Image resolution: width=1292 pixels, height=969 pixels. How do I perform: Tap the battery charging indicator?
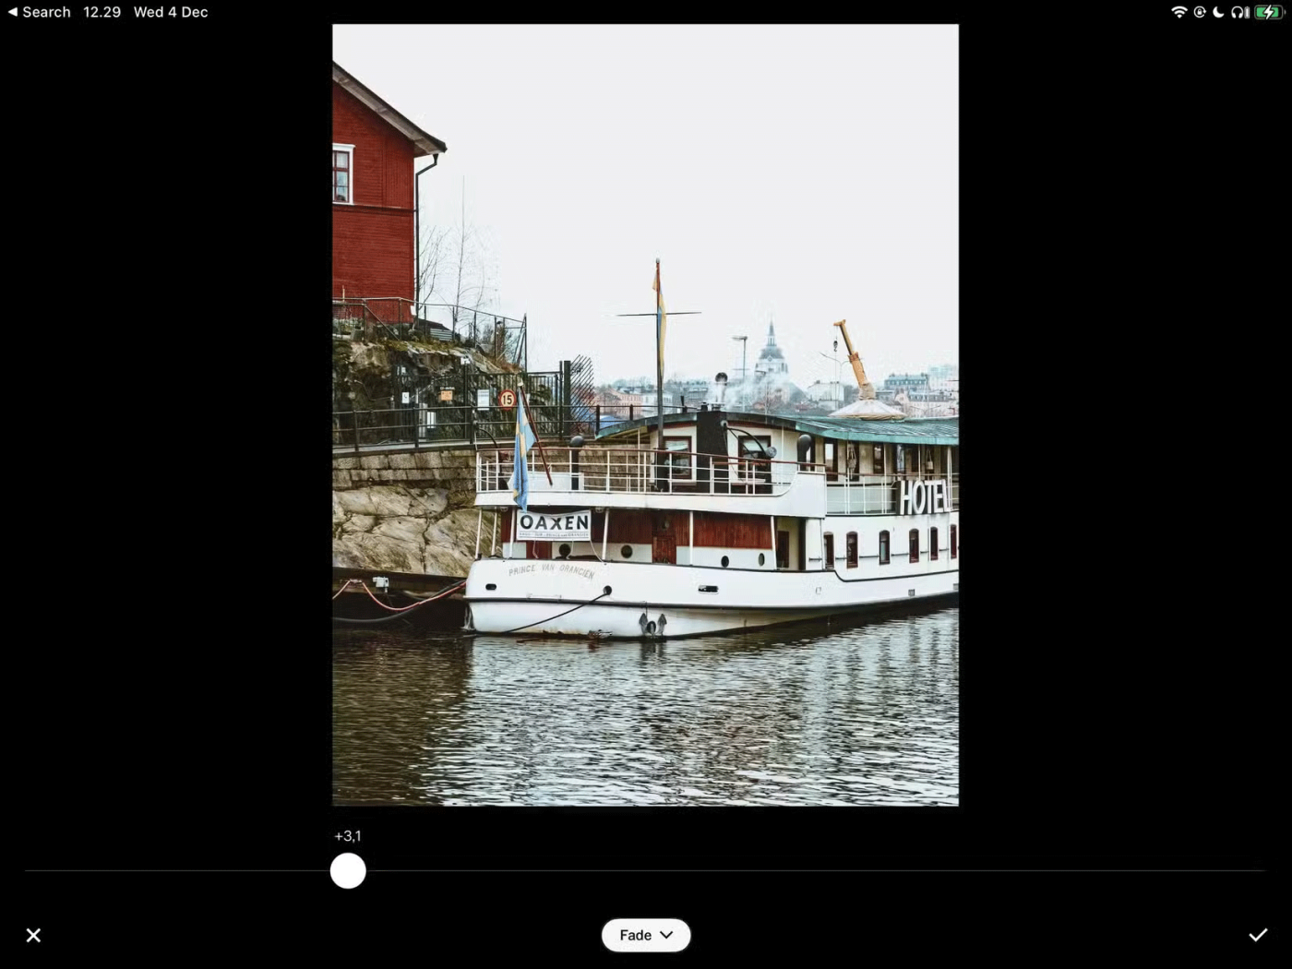pyautogui.click(x=1269, y=12)
